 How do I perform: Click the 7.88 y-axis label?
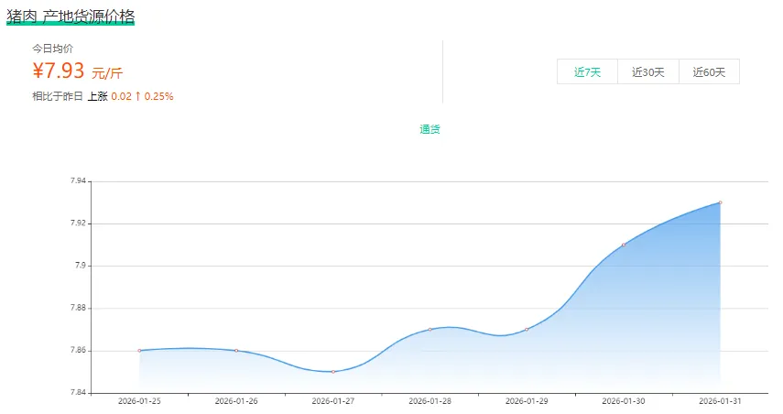[78, 308]
